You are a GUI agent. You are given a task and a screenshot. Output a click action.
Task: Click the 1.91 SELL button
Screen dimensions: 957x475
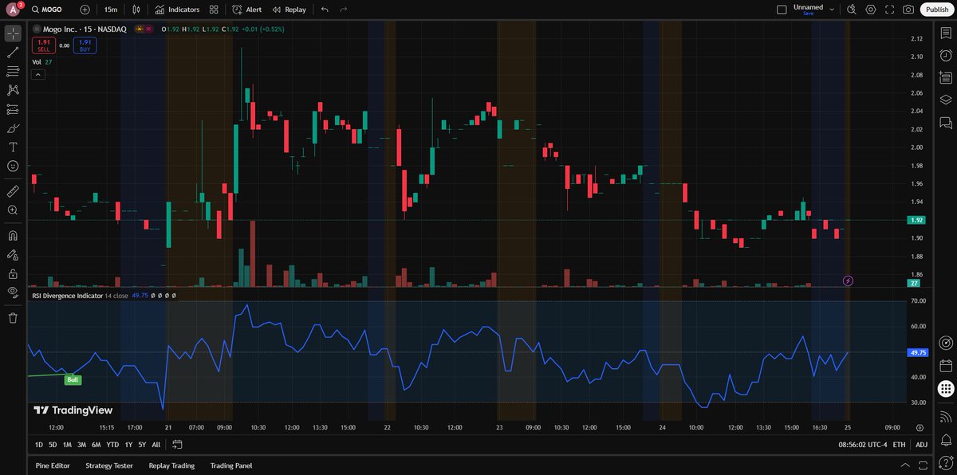pyautogui.click(x=44, y=45)
